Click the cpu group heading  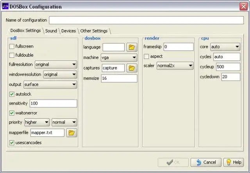point(205,38)
